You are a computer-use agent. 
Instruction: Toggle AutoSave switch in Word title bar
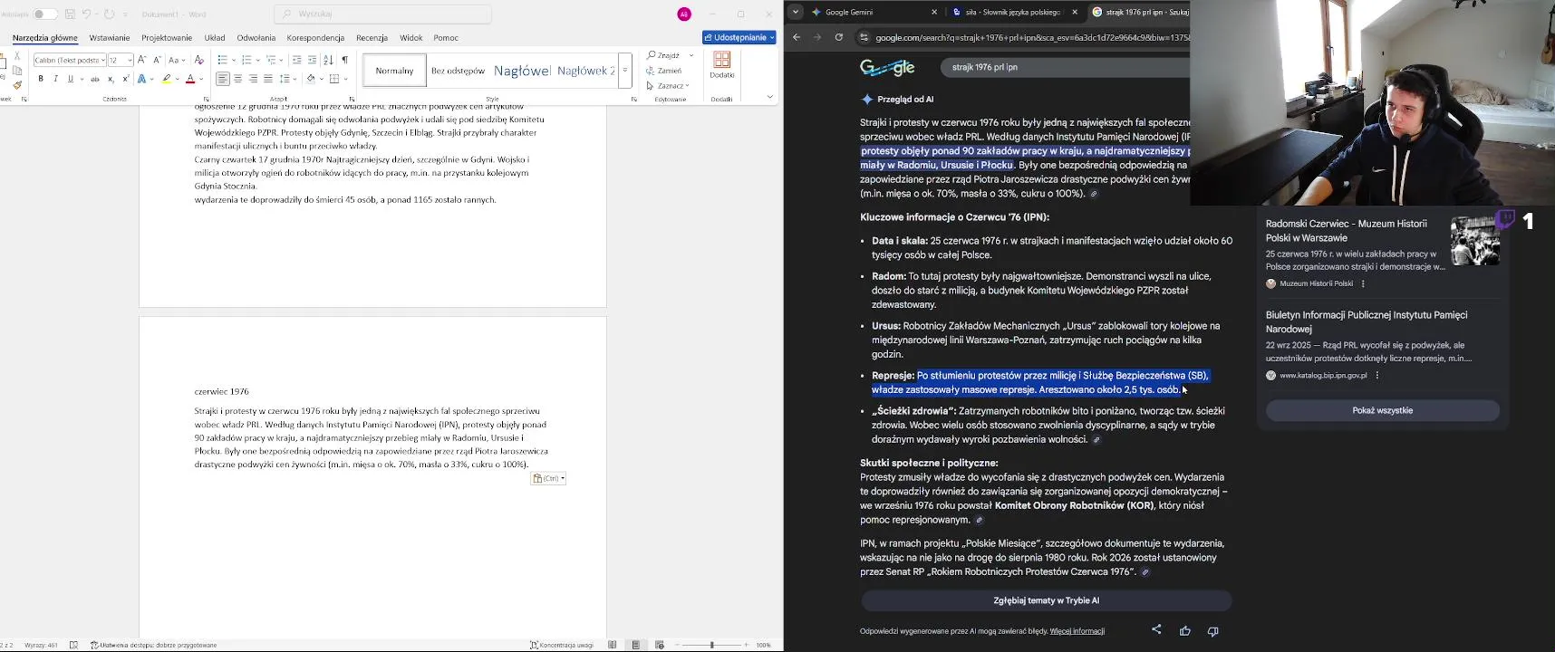click(x=45, y=14)
